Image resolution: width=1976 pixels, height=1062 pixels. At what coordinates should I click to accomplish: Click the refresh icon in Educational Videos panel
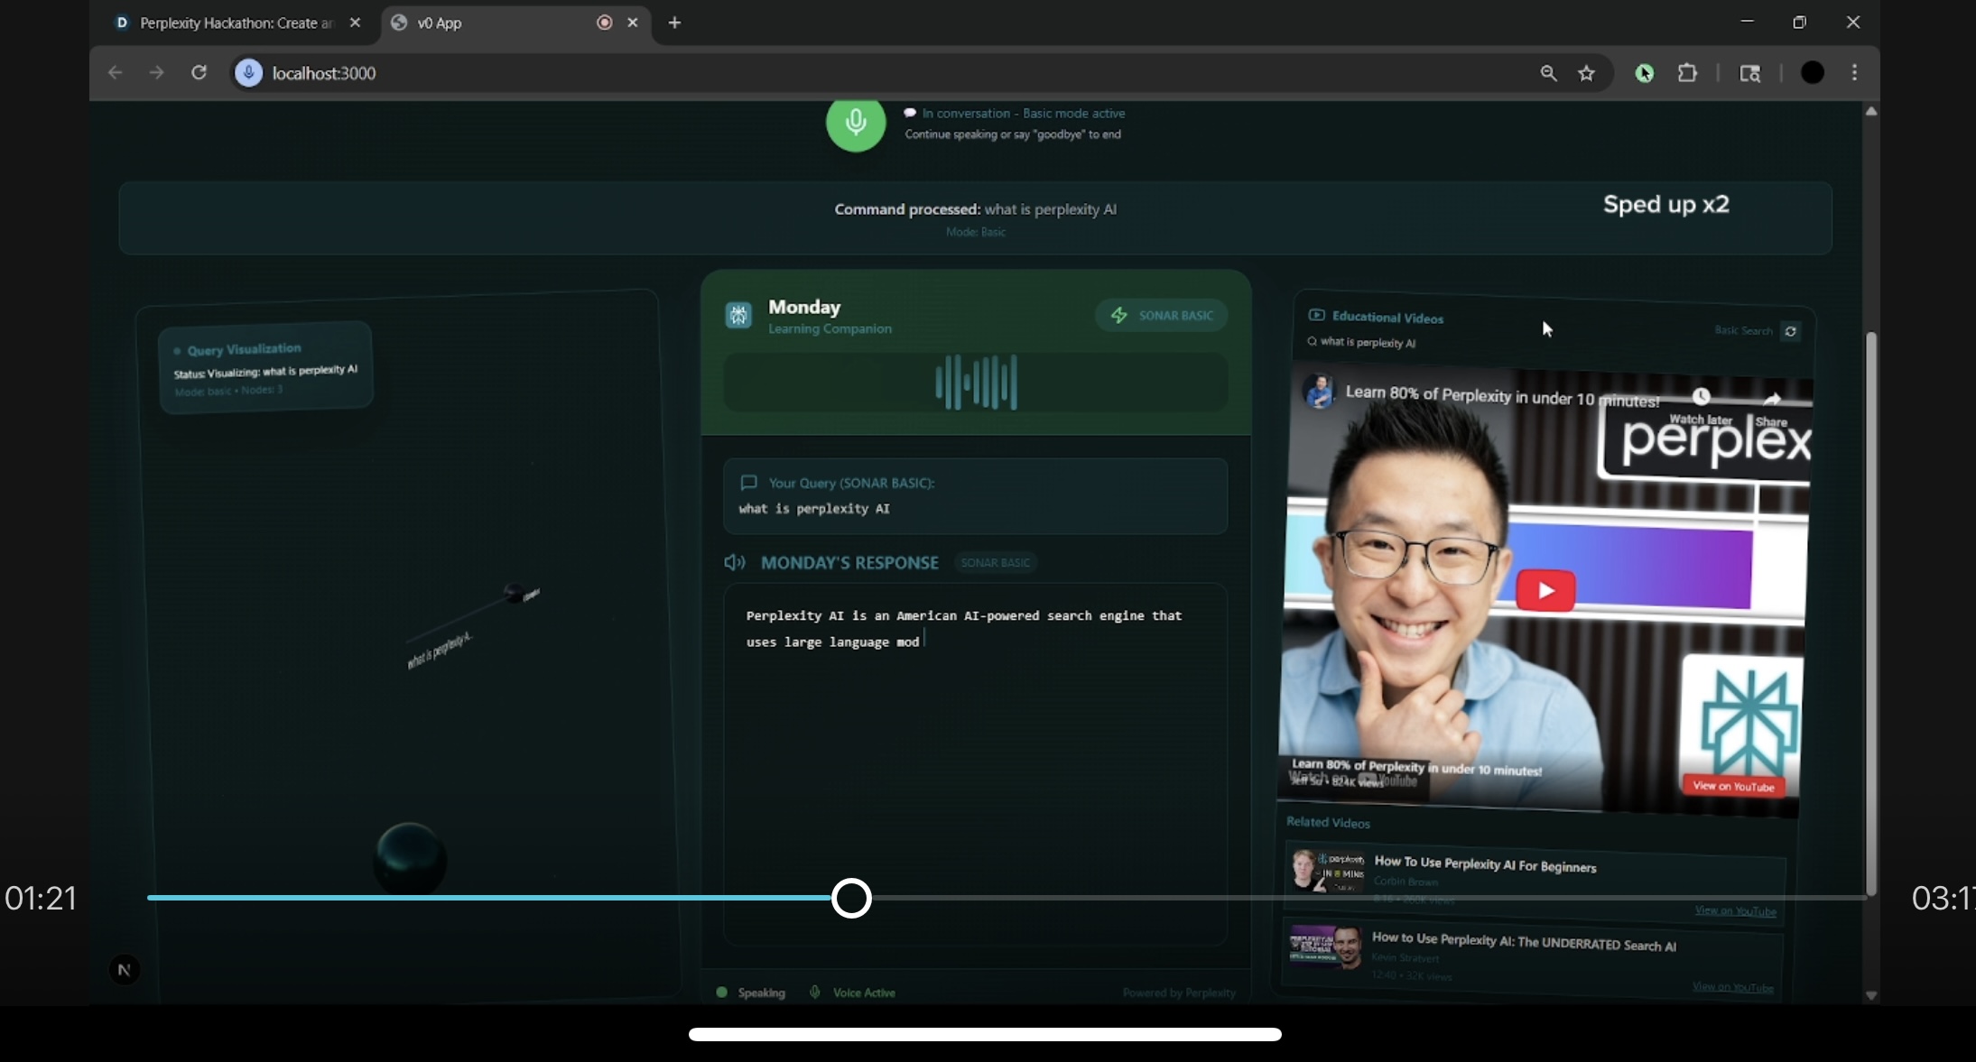coord(1790,331)
